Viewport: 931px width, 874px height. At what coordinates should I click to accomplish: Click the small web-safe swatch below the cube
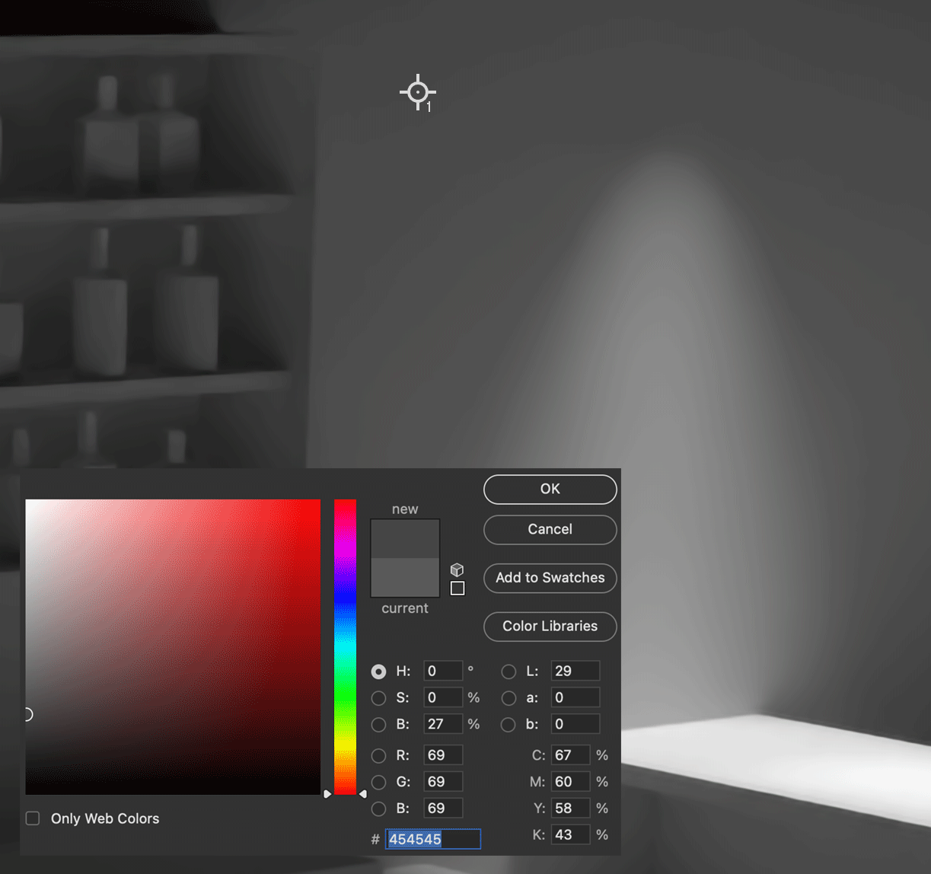tap(458, 588)
